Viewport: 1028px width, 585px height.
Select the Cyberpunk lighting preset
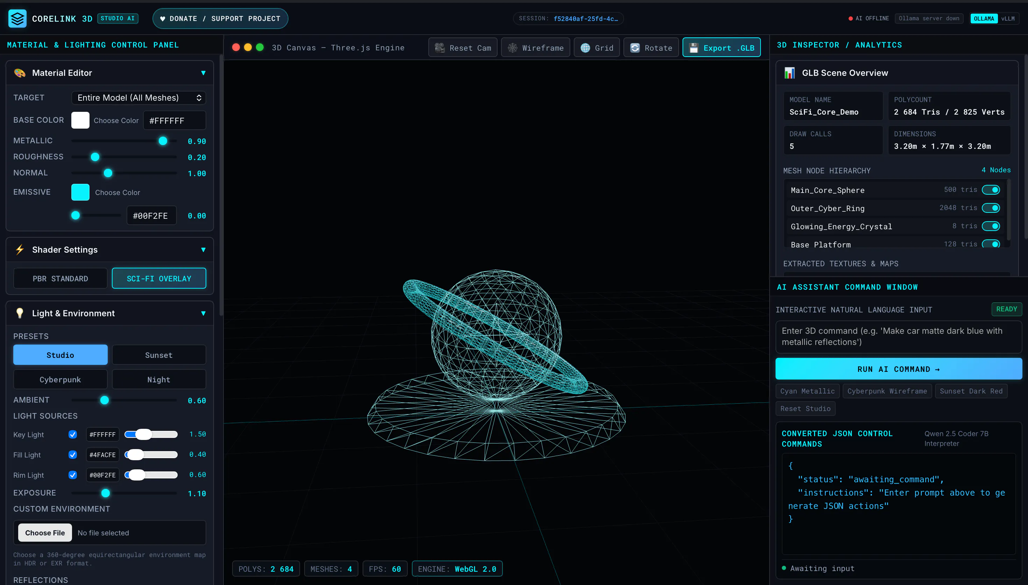[x=60, y=379]
